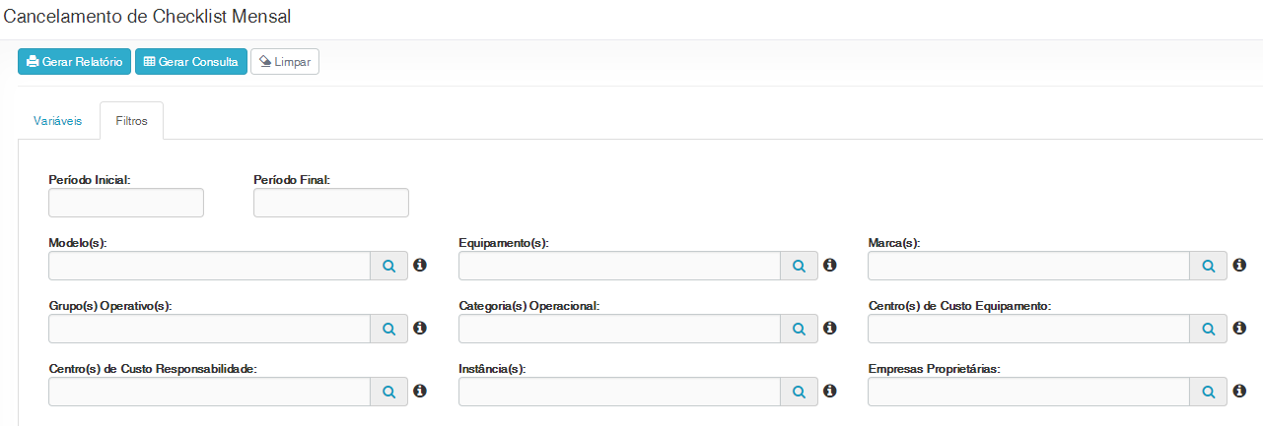
Task: Click the Gerar Relatório button
Action: (x=74, y=62)
